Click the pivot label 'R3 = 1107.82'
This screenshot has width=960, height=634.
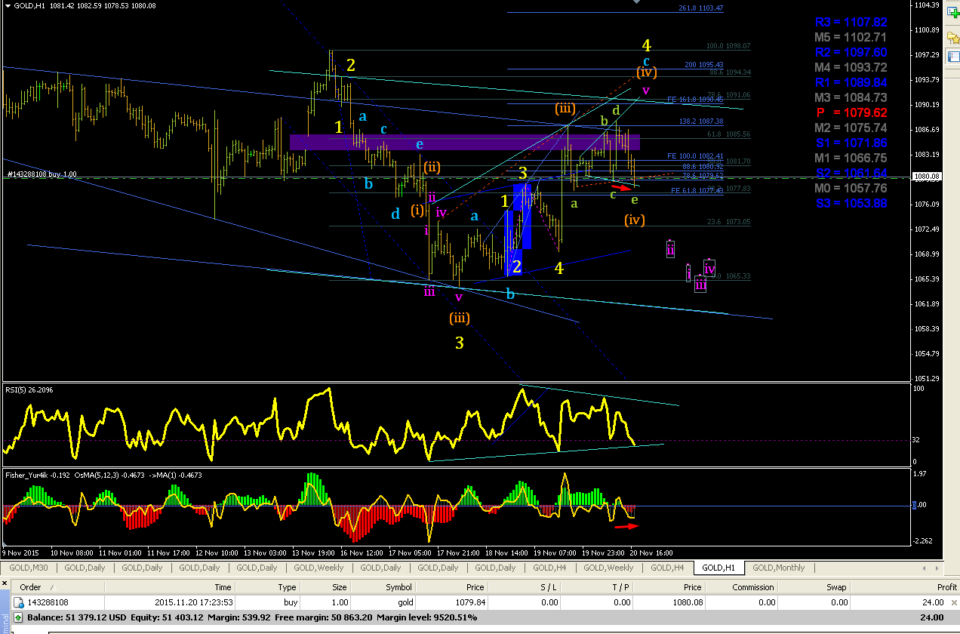(851, 23)
